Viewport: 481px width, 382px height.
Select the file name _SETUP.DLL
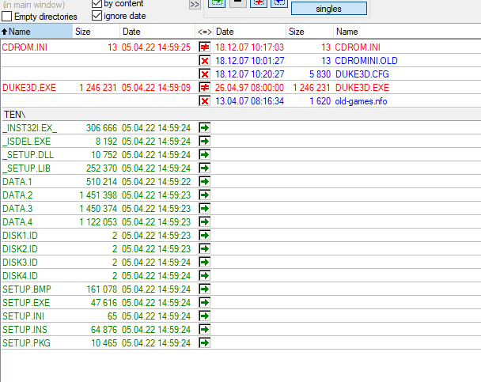click(x=28, y=155)
